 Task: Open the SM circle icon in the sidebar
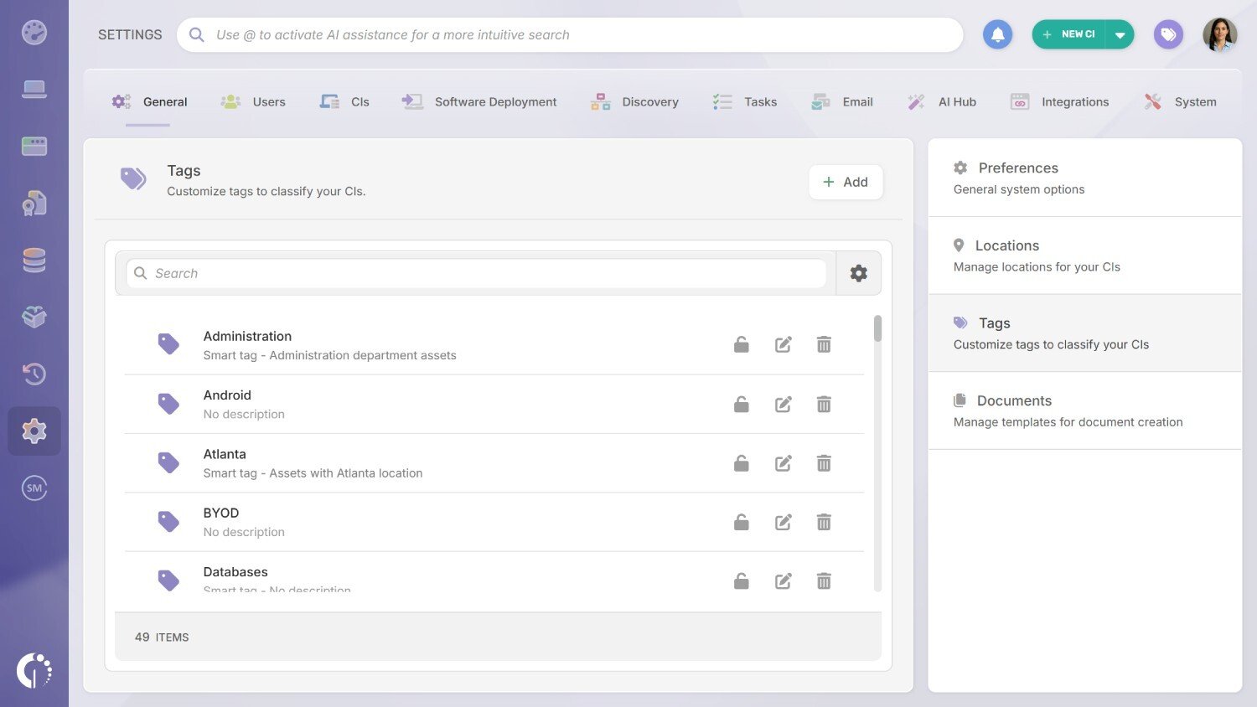click(x=34, y=488)
